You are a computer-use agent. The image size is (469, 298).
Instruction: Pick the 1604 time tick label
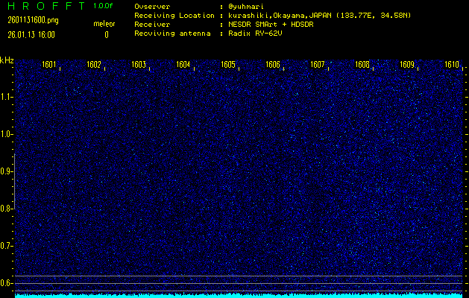tap(183, 65)
